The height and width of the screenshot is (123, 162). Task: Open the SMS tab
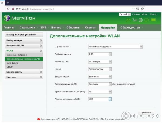(43, 28)
